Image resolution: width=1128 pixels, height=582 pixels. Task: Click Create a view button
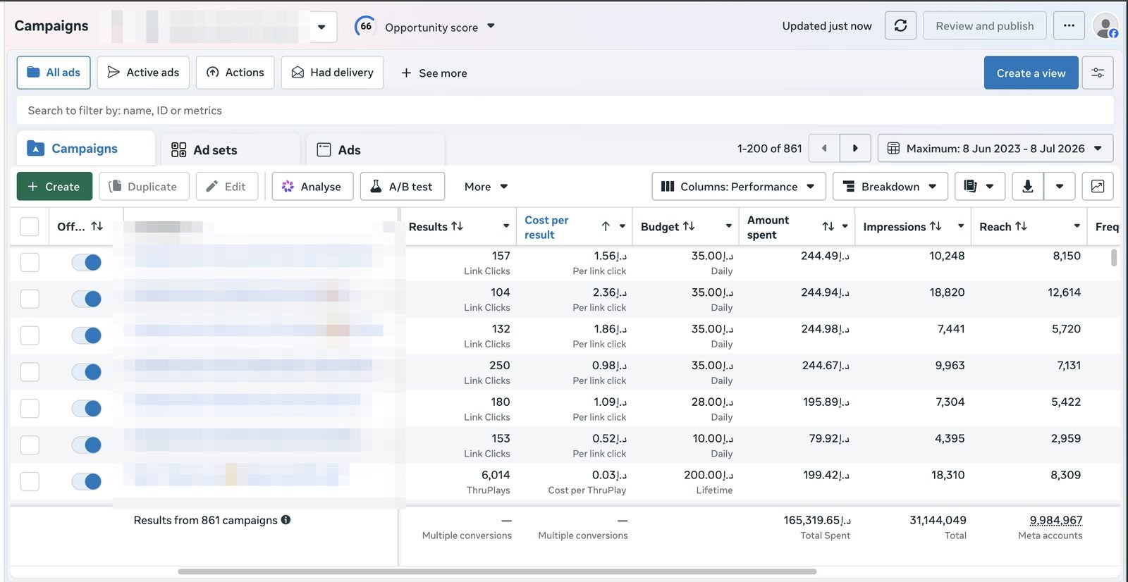(1031, 73)
